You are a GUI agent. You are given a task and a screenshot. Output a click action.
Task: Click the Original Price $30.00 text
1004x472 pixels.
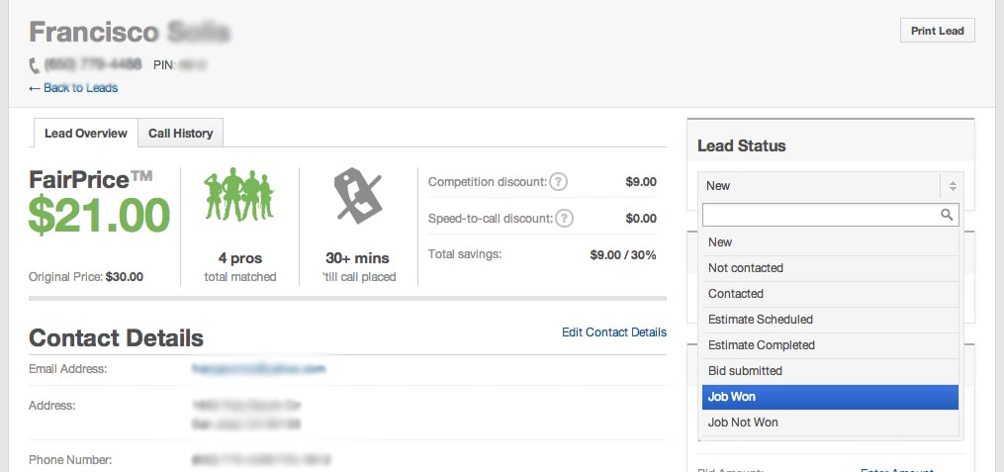tap(86, 277)
